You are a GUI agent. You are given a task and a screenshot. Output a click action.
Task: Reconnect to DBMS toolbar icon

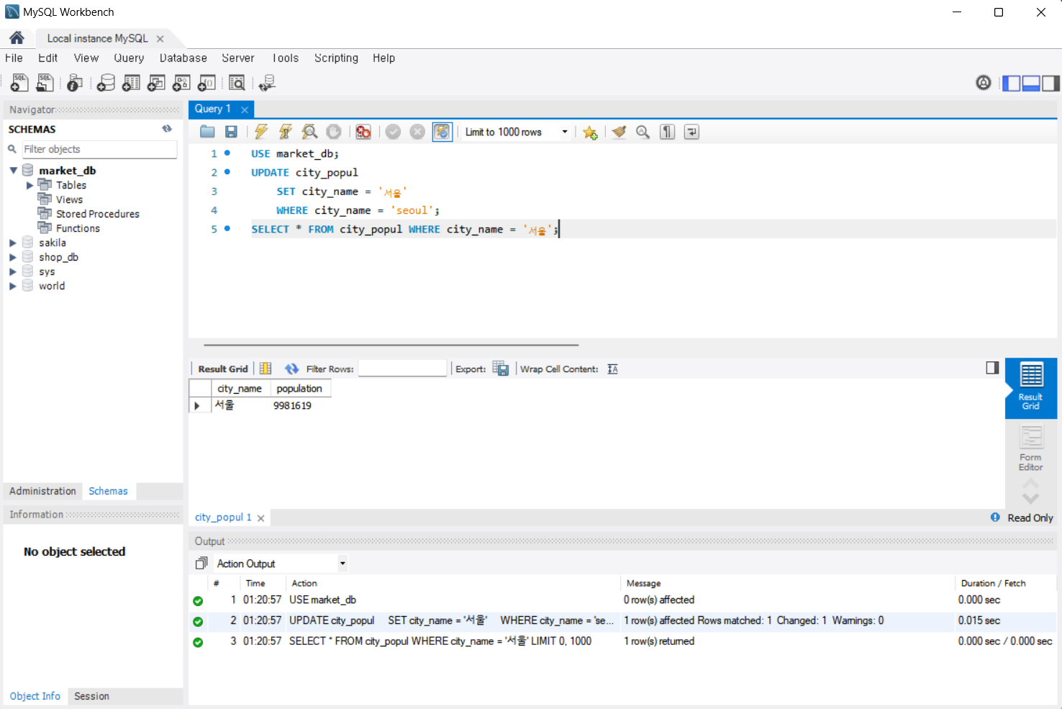click(x=267, y=83)
